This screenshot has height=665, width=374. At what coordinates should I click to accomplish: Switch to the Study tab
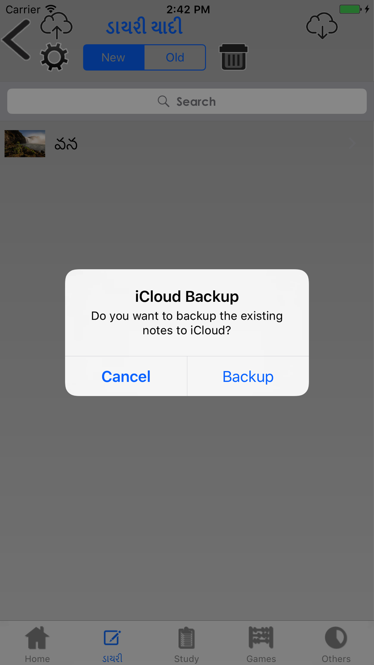tap(186, 644)
